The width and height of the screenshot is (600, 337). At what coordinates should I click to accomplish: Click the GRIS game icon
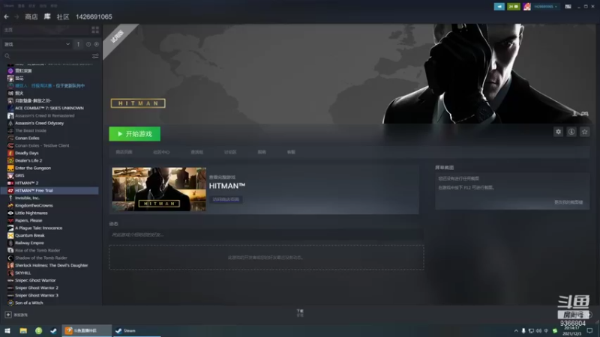10,175
